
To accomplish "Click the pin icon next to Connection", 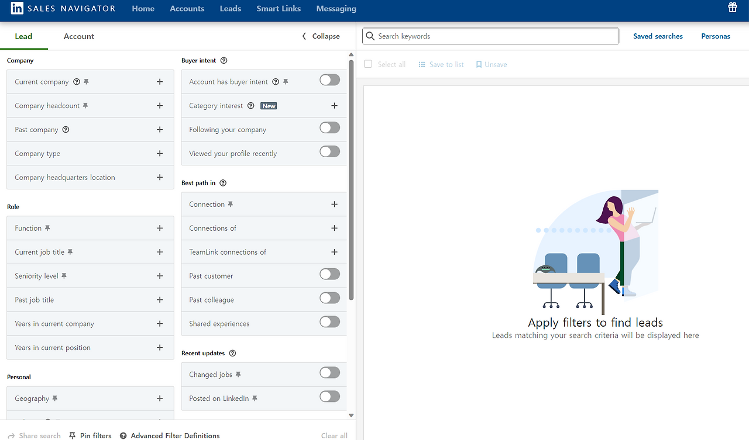I will pos(231,204).
